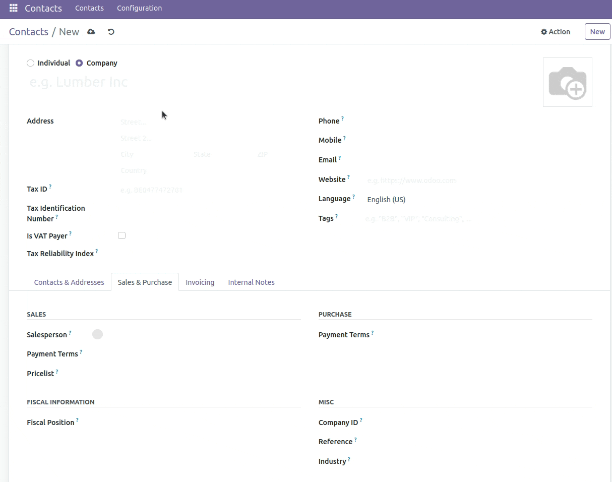Click the discard changes undo icon
Image resolution: width=612 pixels, height=482 pixels.
111,32
